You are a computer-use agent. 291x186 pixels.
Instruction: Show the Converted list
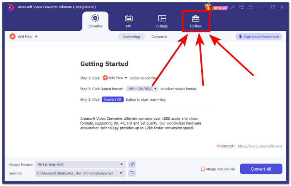[159, 37]
